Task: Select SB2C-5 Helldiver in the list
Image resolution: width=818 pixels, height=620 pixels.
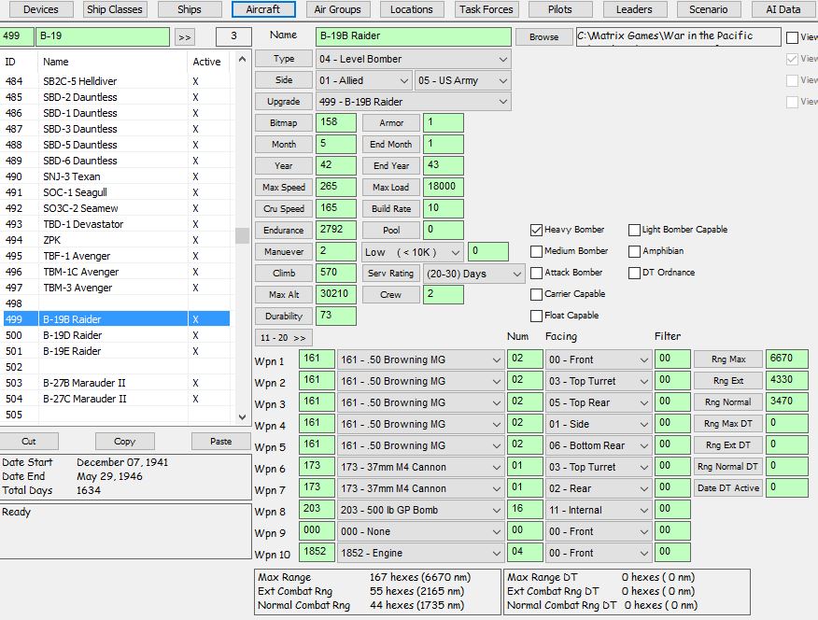Action: [x=117, y=81]
